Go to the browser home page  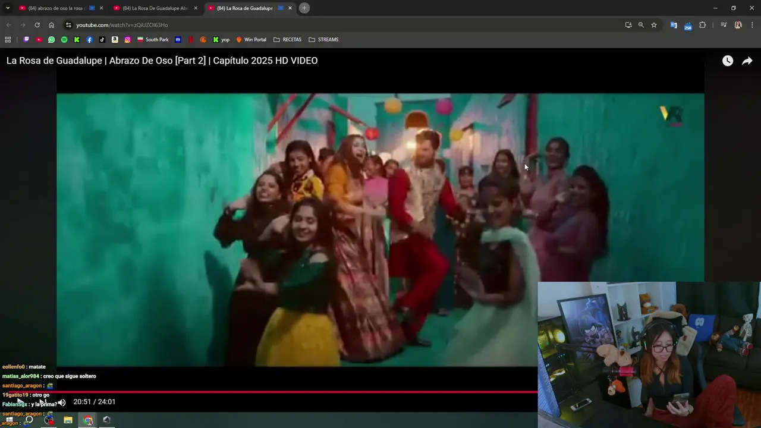pos(51,25)
